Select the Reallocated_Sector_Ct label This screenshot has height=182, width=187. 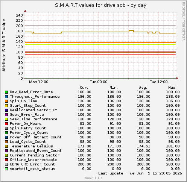point(33,110)
